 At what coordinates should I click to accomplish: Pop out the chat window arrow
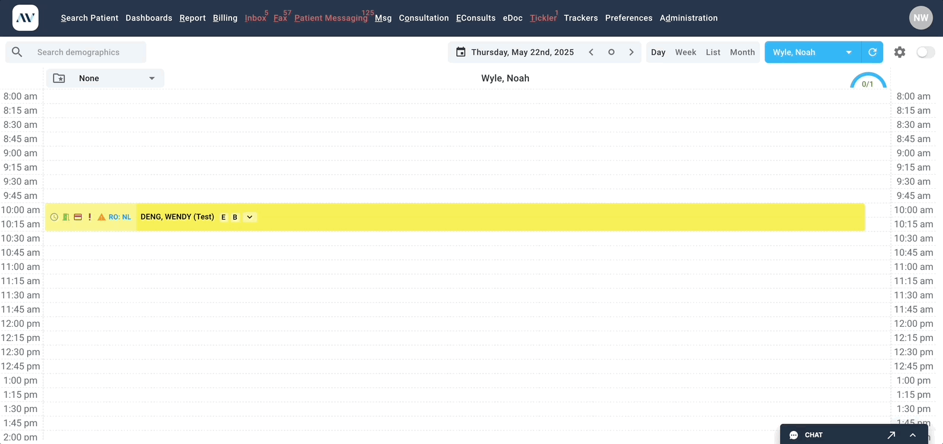[891, 435]
